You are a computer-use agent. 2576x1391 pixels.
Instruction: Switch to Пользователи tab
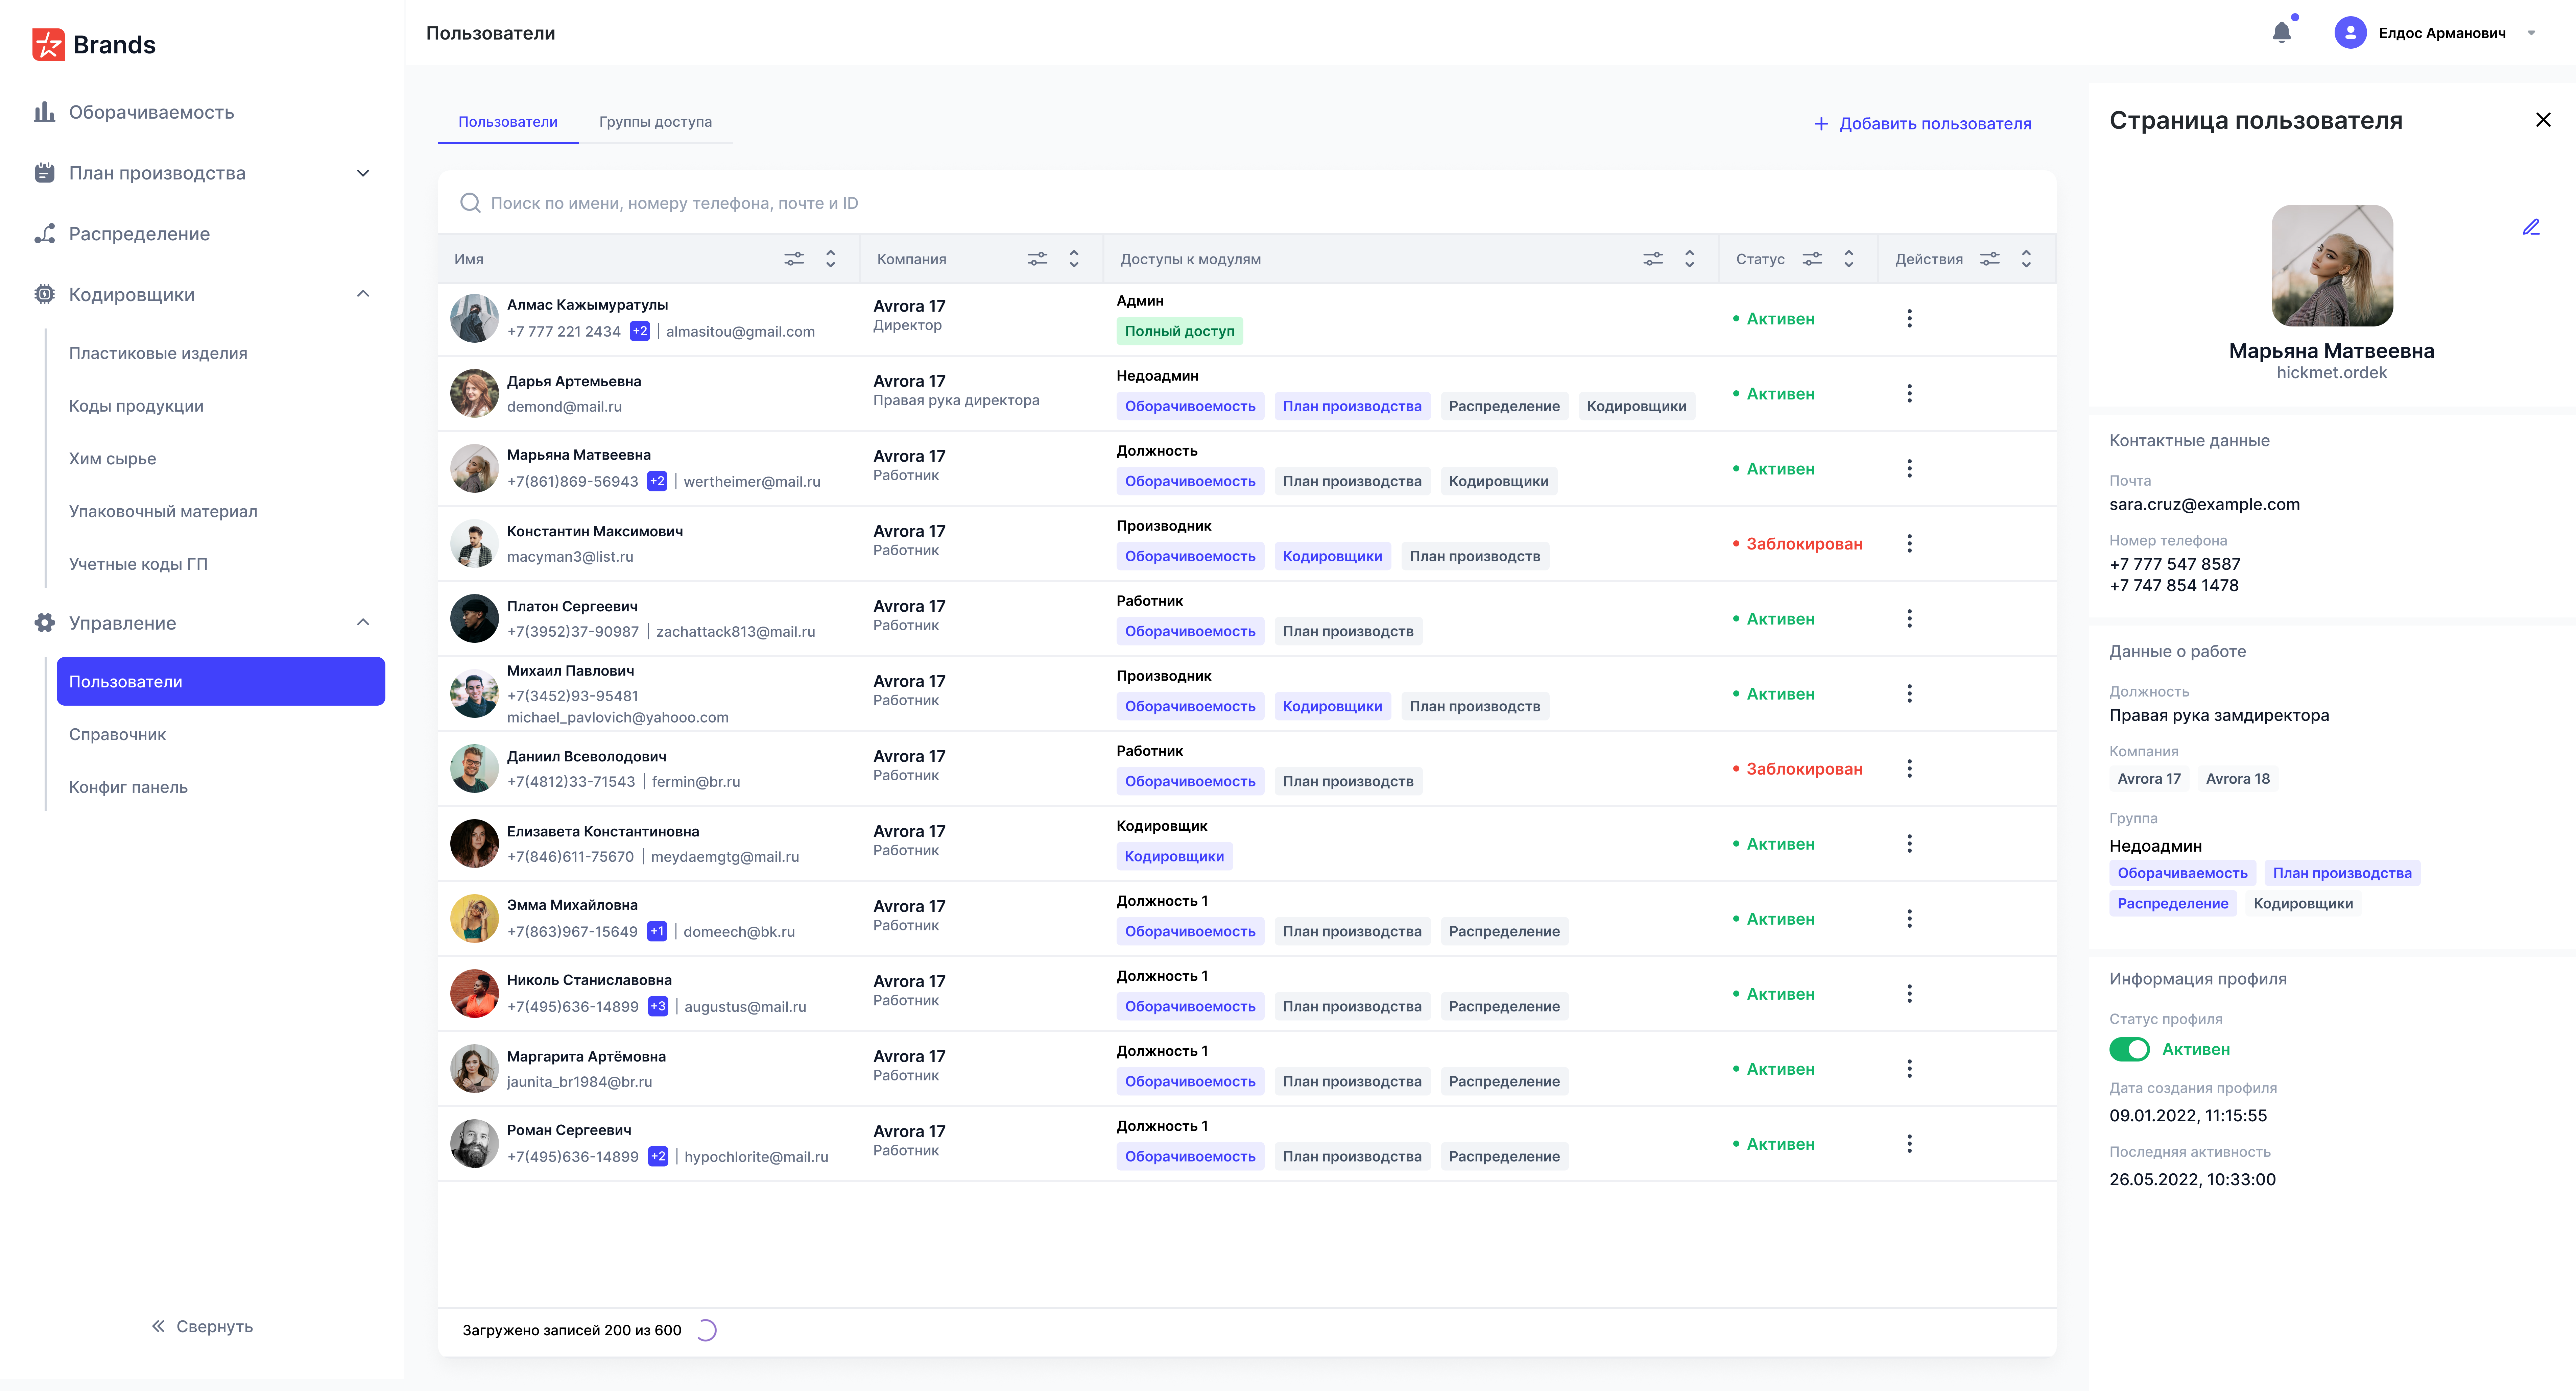[508, 122]
